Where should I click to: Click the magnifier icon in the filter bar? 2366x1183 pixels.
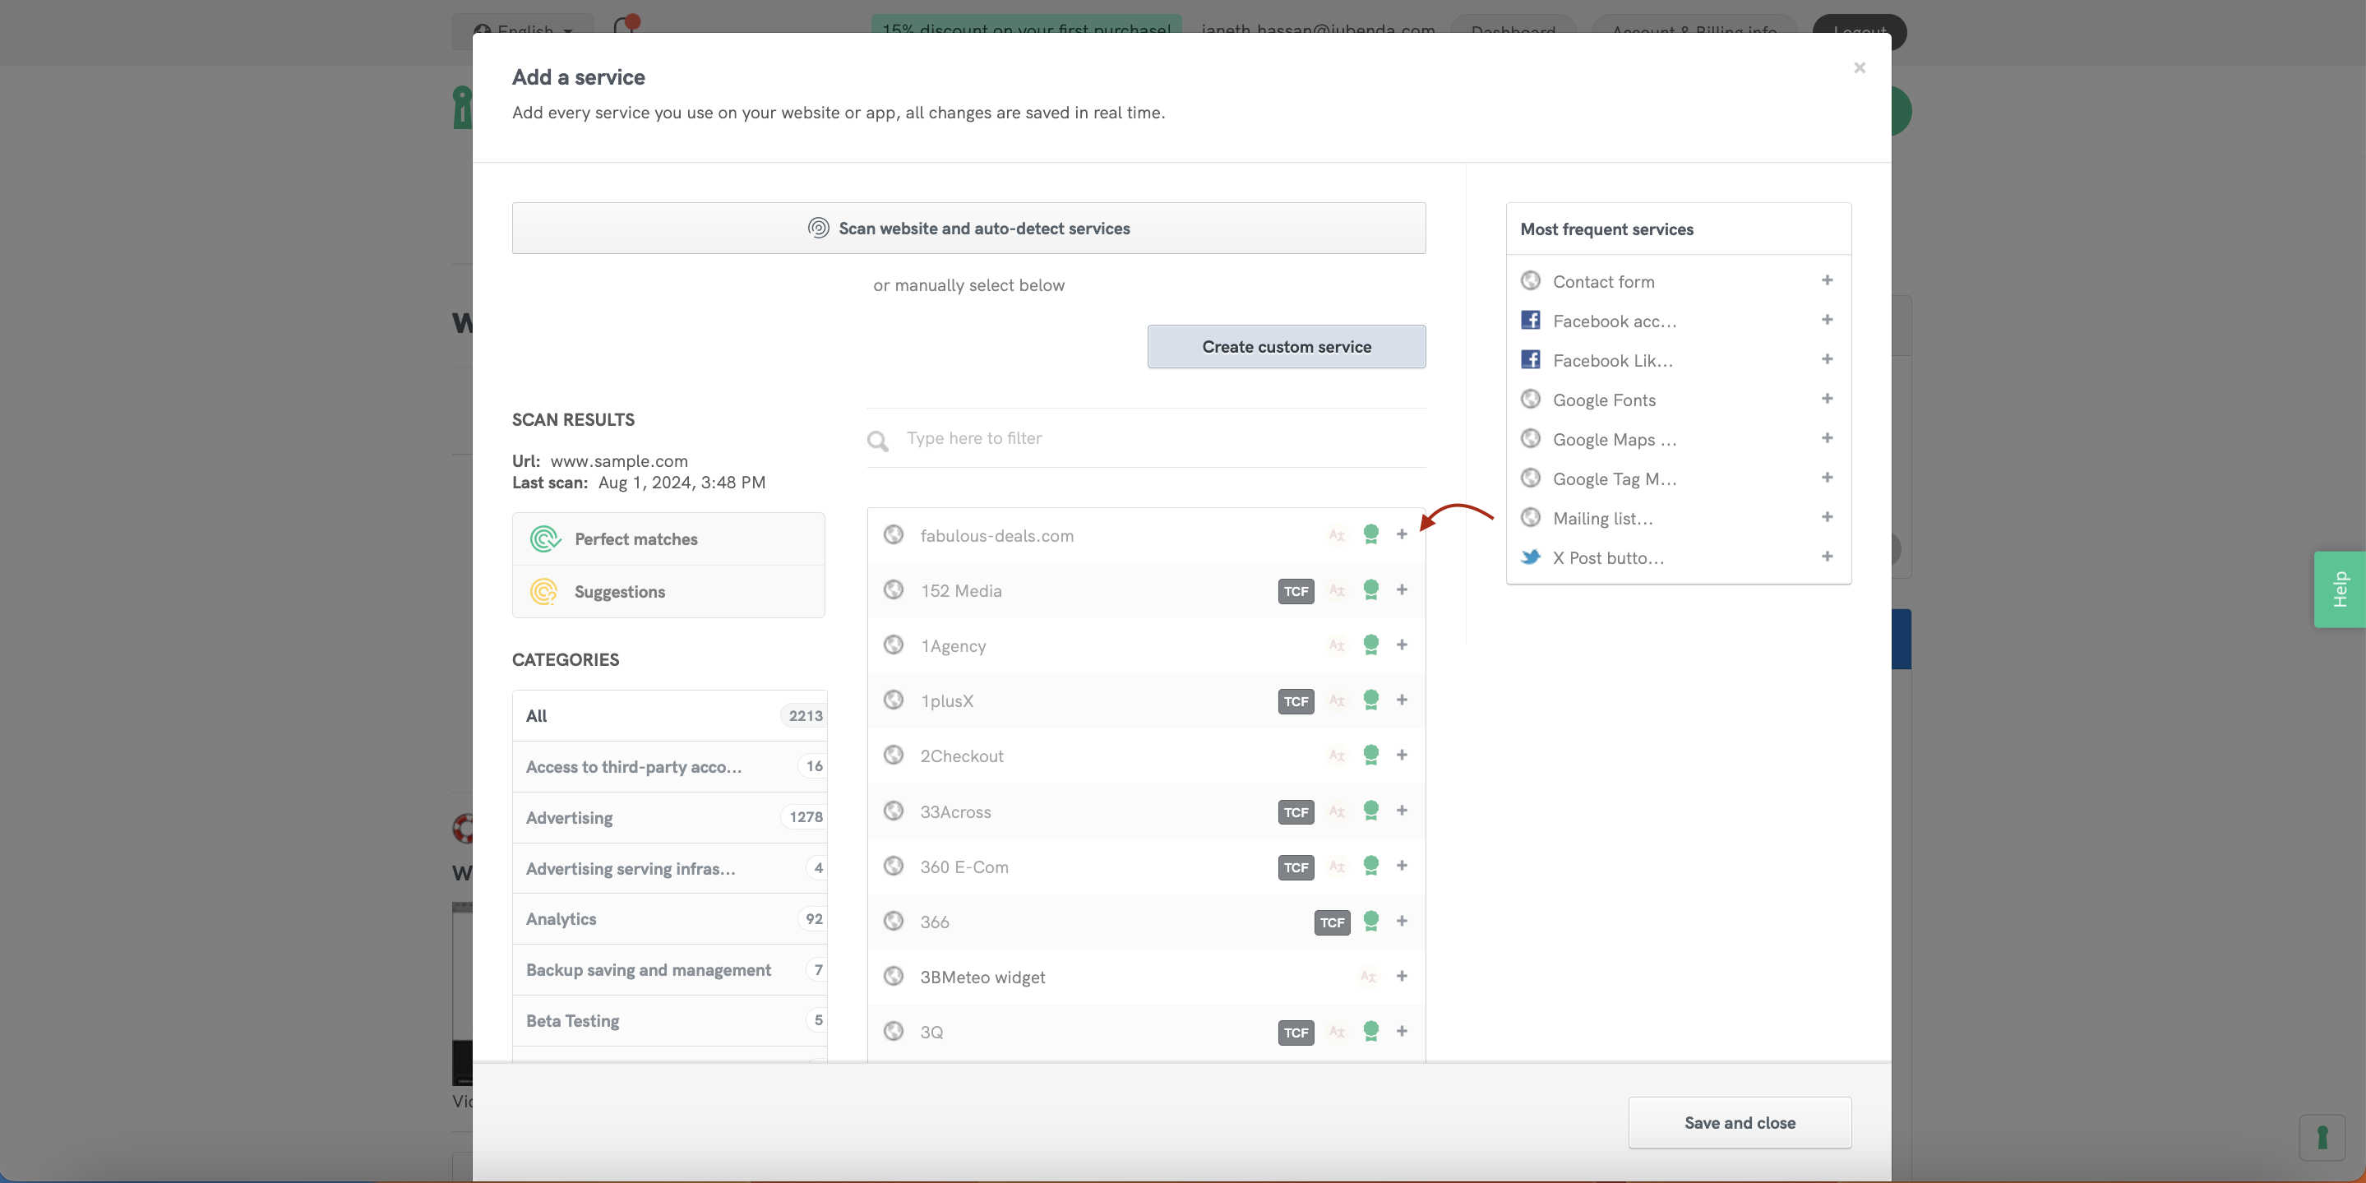coord(878,441)
